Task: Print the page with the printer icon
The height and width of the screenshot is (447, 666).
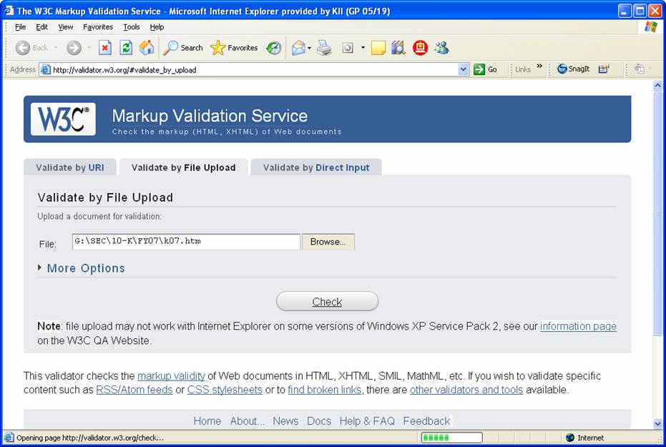Action: (x=325, y=48)
